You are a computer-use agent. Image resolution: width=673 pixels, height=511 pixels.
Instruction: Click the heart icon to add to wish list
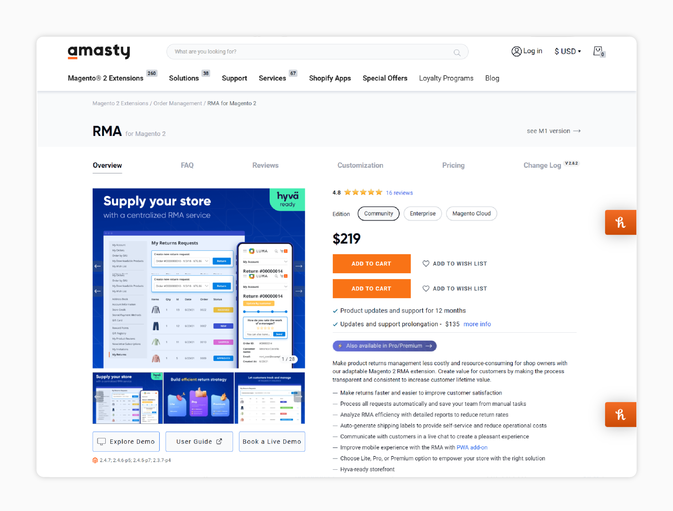coord(425,264)
